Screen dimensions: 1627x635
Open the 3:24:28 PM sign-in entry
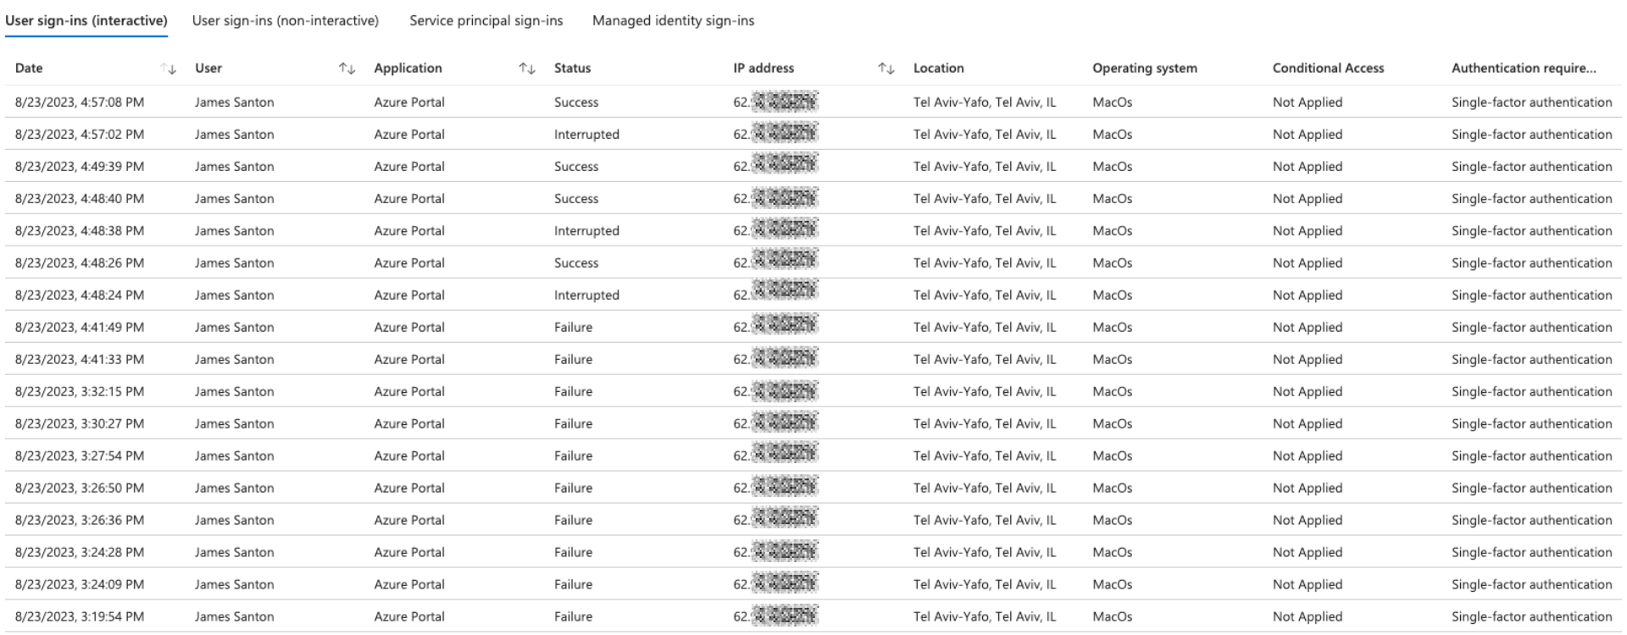[x=813, y=552]
